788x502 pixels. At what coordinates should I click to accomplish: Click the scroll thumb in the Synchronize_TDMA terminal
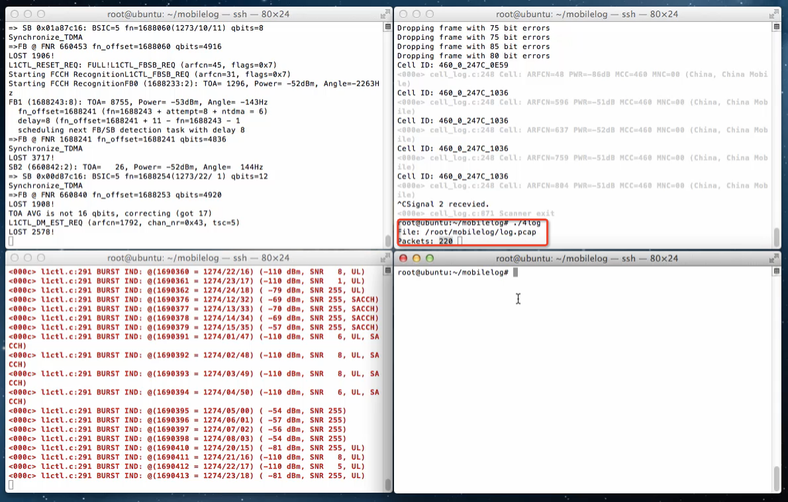click(x=388, y=240)
